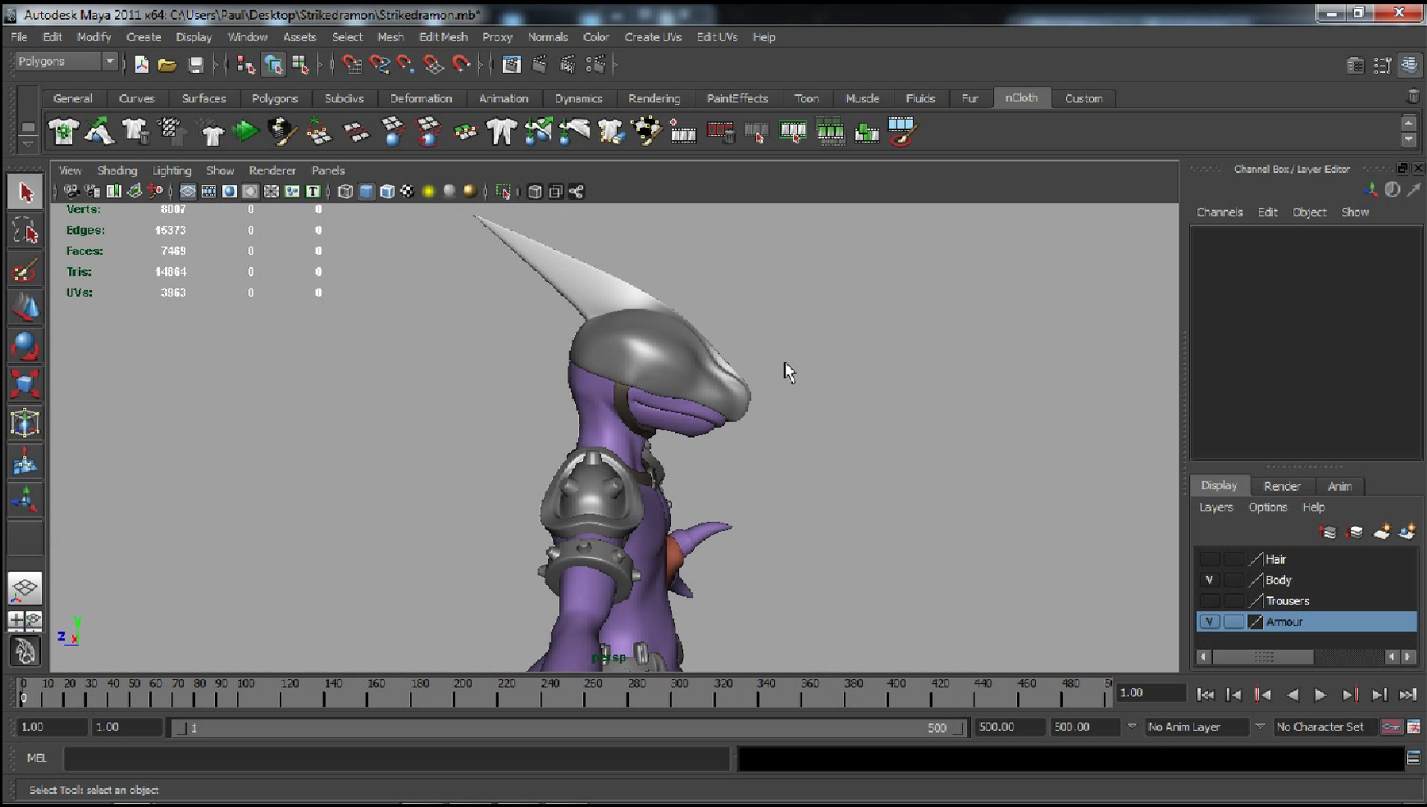Open the Polygons menu set dropdown

pyautogui.click(x=109, y=61)
